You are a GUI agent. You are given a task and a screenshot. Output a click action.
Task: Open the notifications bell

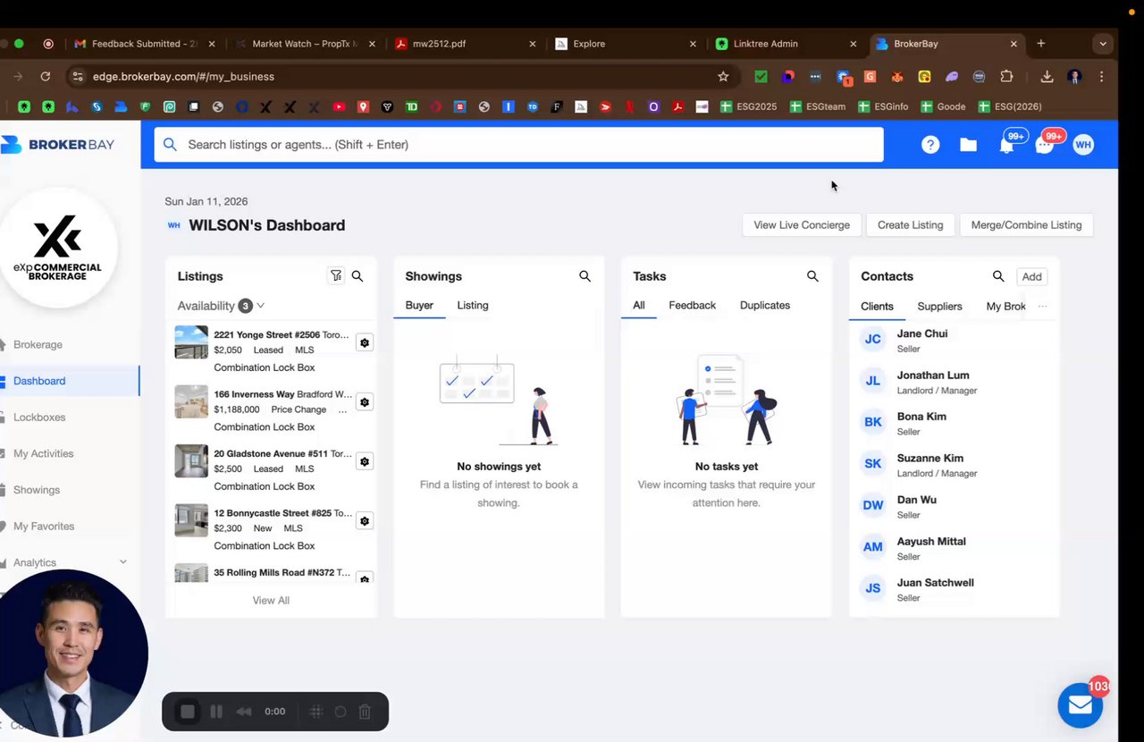tap(1007, 146)
